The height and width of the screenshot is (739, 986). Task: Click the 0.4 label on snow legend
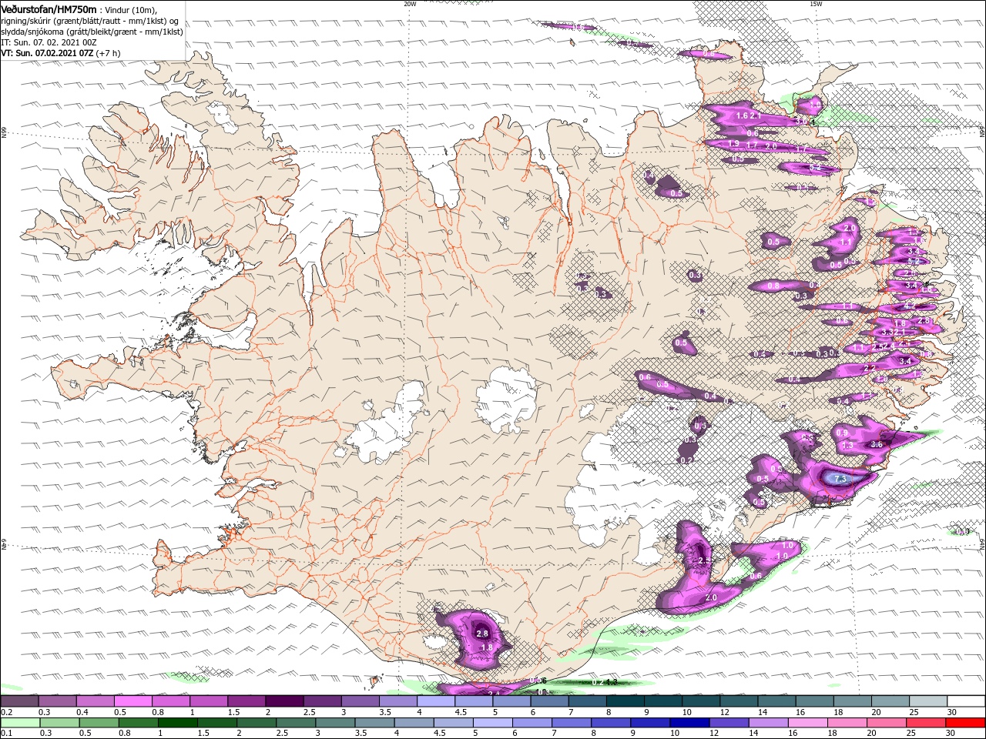(82, 713)
